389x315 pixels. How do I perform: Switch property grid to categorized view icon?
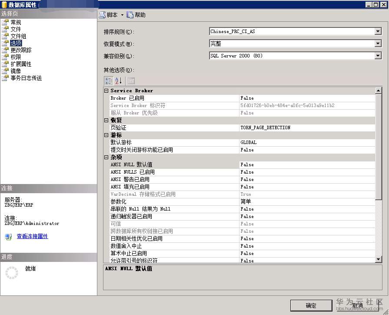click(108, 81)
